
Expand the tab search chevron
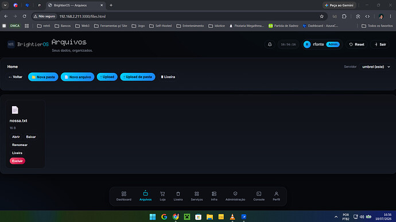[x=5, y=5]
